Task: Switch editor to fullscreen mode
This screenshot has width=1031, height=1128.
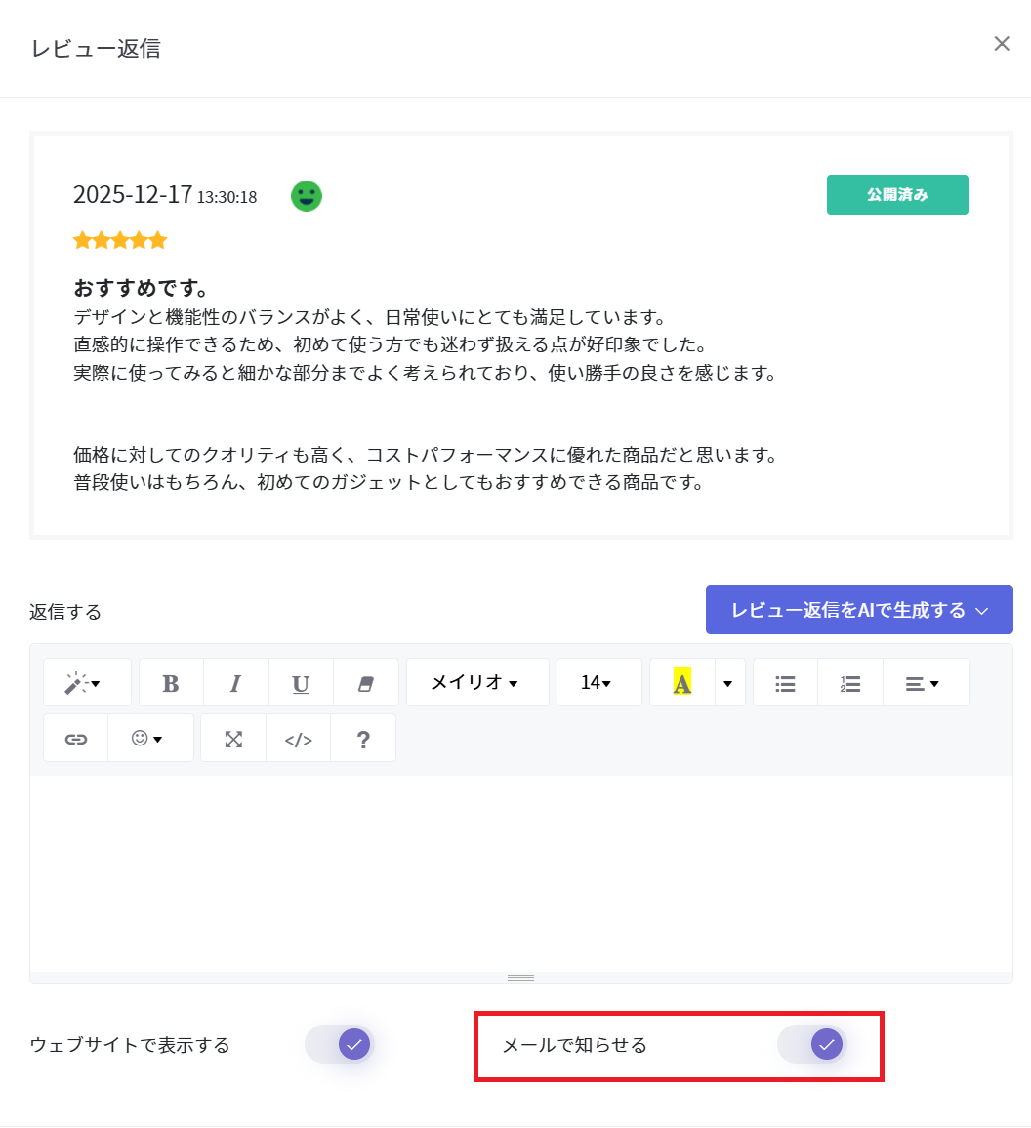Action: tap(233, 739)
